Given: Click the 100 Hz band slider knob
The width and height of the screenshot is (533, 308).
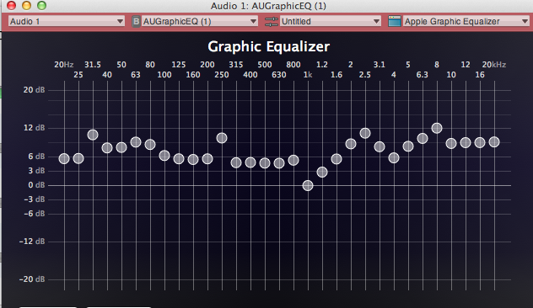Looking at the screenshot, I should [164, 156].
